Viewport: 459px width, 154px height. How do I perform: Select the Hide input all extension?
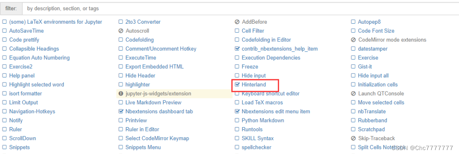tap(373, 75)
